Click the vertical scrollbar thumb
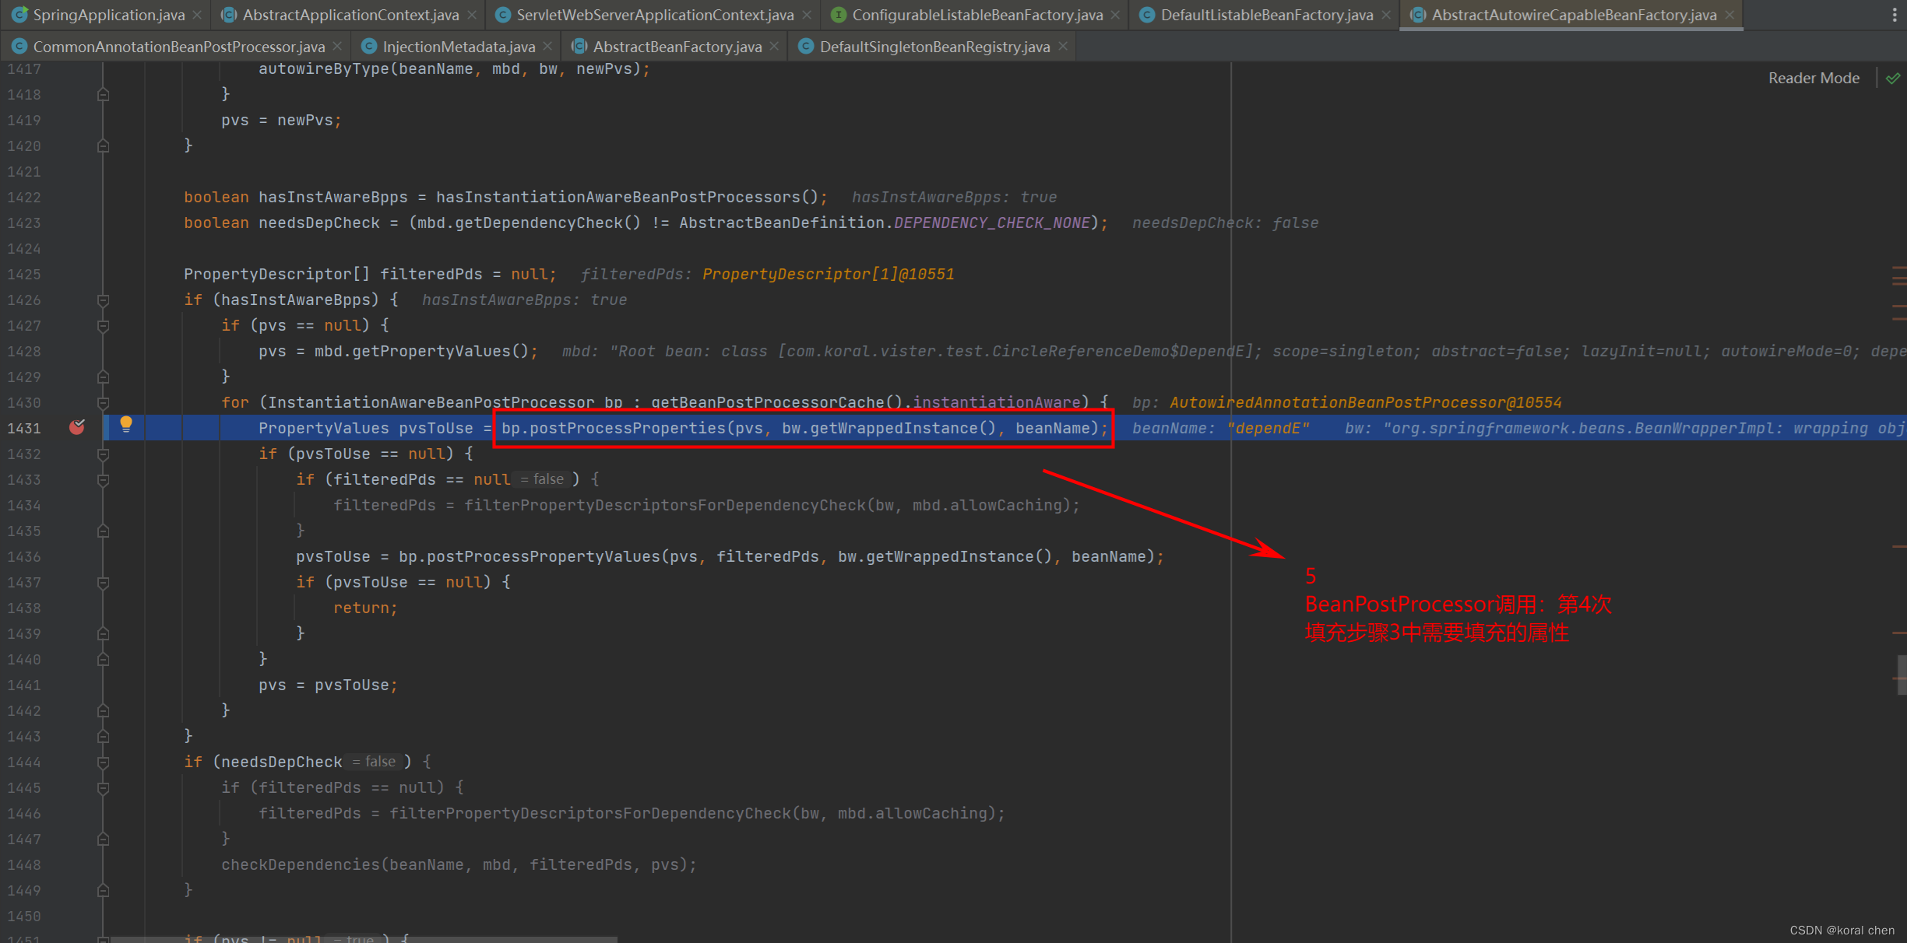Screen dimensions: 1907x943 [1902, 675]
